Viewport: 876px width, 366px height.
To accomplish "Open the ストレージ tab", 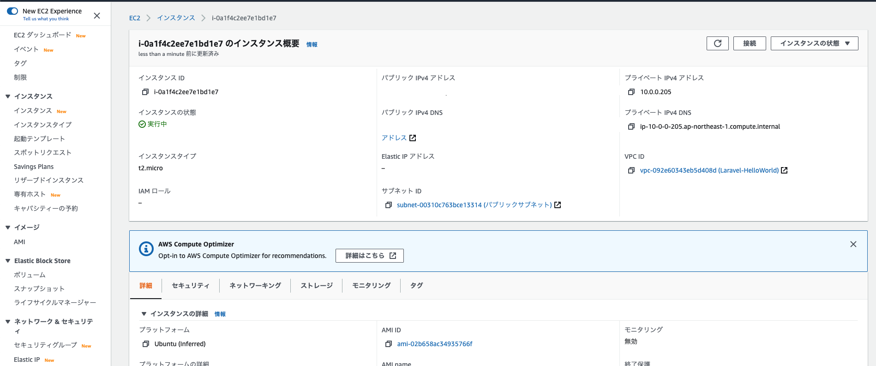I will pyautogui.click(x=317, y=286).
